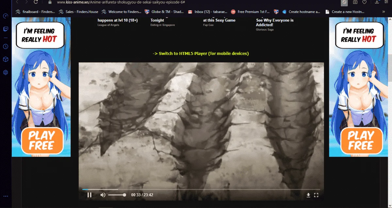Image resolution: width=392 pixels, height=208 pixels.
Task: Open 'happens at lvl 10 (18+)' ad link
Action: [118, 20]
